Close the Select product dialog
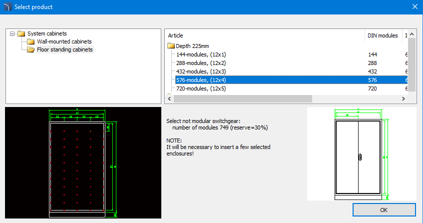The width and height of the screenshot is (423, 223). pos(414,7)
